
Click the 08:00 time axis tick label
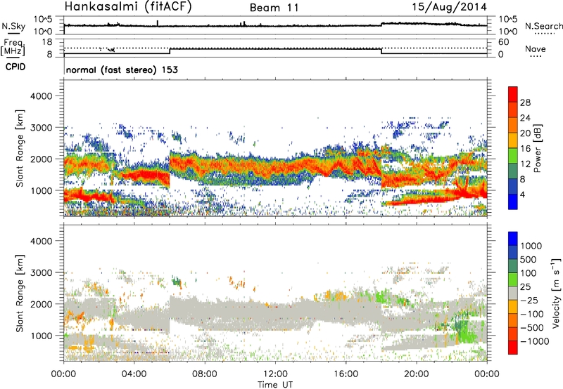pyautogui.click(x=205, y=374)
